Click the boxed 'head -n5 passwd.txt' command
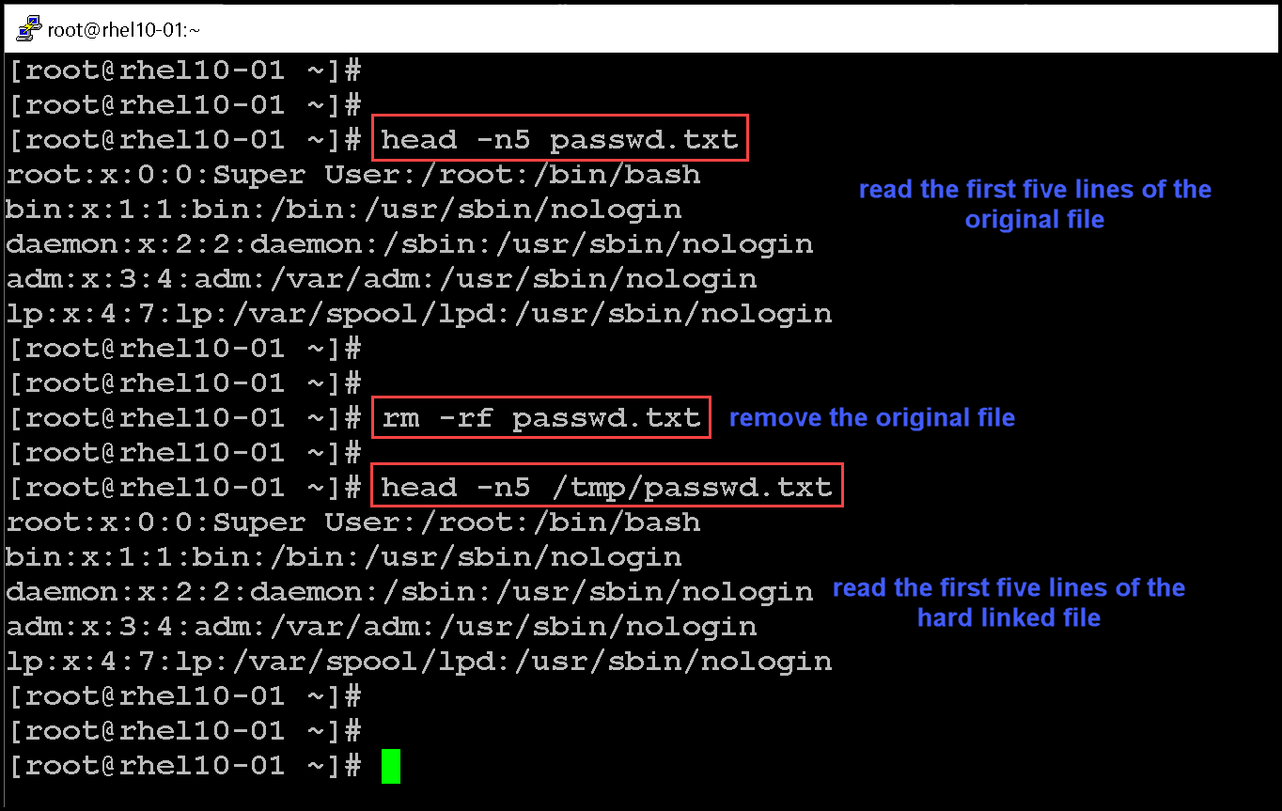 559,139
